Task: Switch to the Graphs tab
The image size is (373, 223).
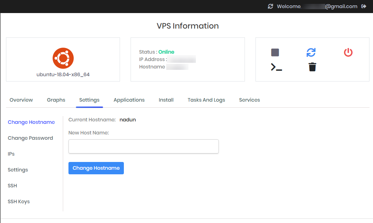Action: tap(56, 100)
